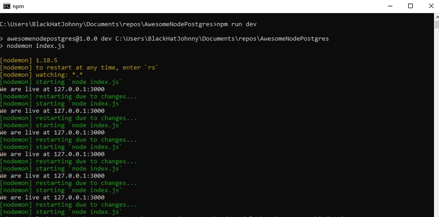439x217 pixels.
Task: Click the 'to restart at any time' line
Action: pos(79,67)
